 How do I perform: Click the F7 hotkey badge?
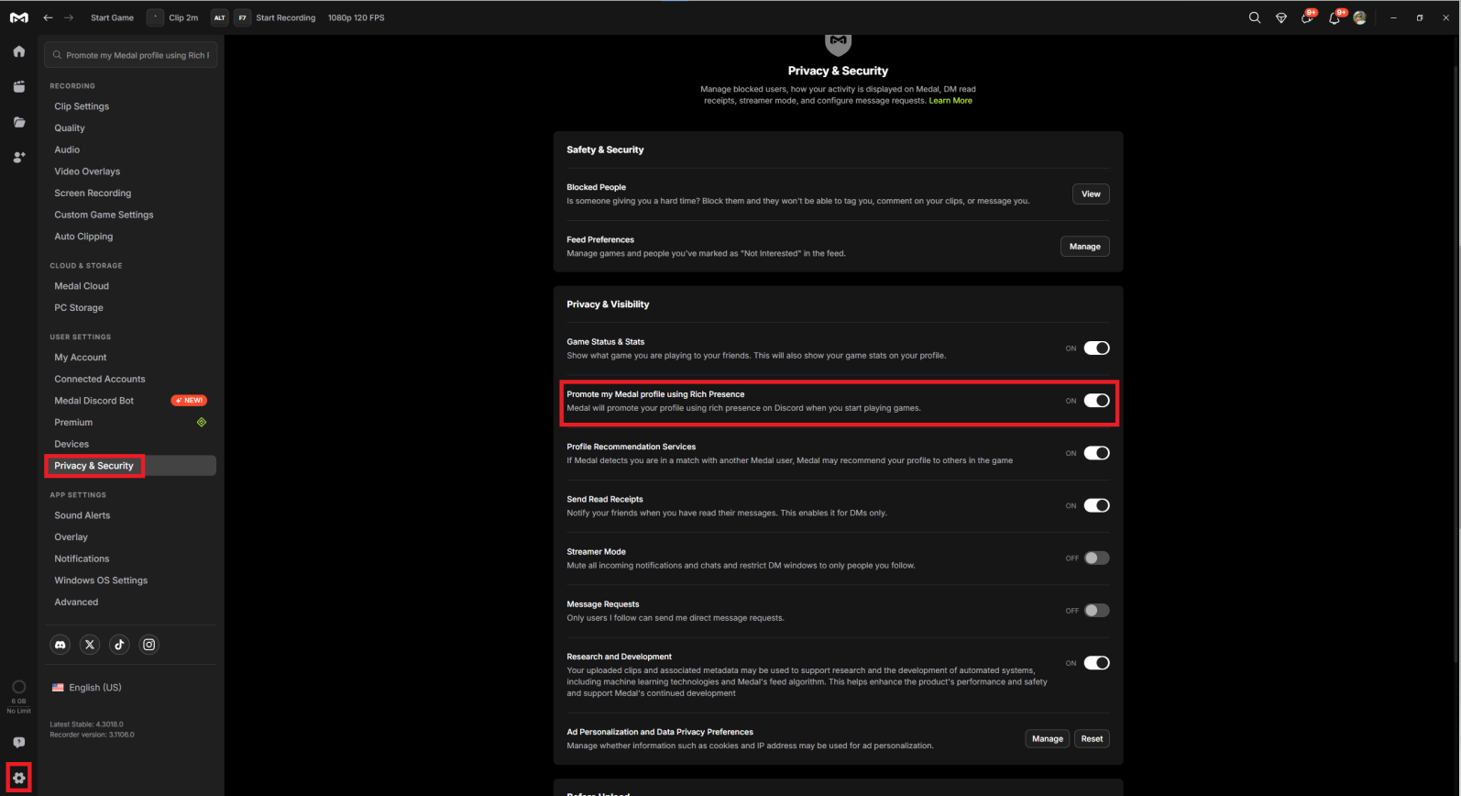pyautogui.click(x=242, y=17)
